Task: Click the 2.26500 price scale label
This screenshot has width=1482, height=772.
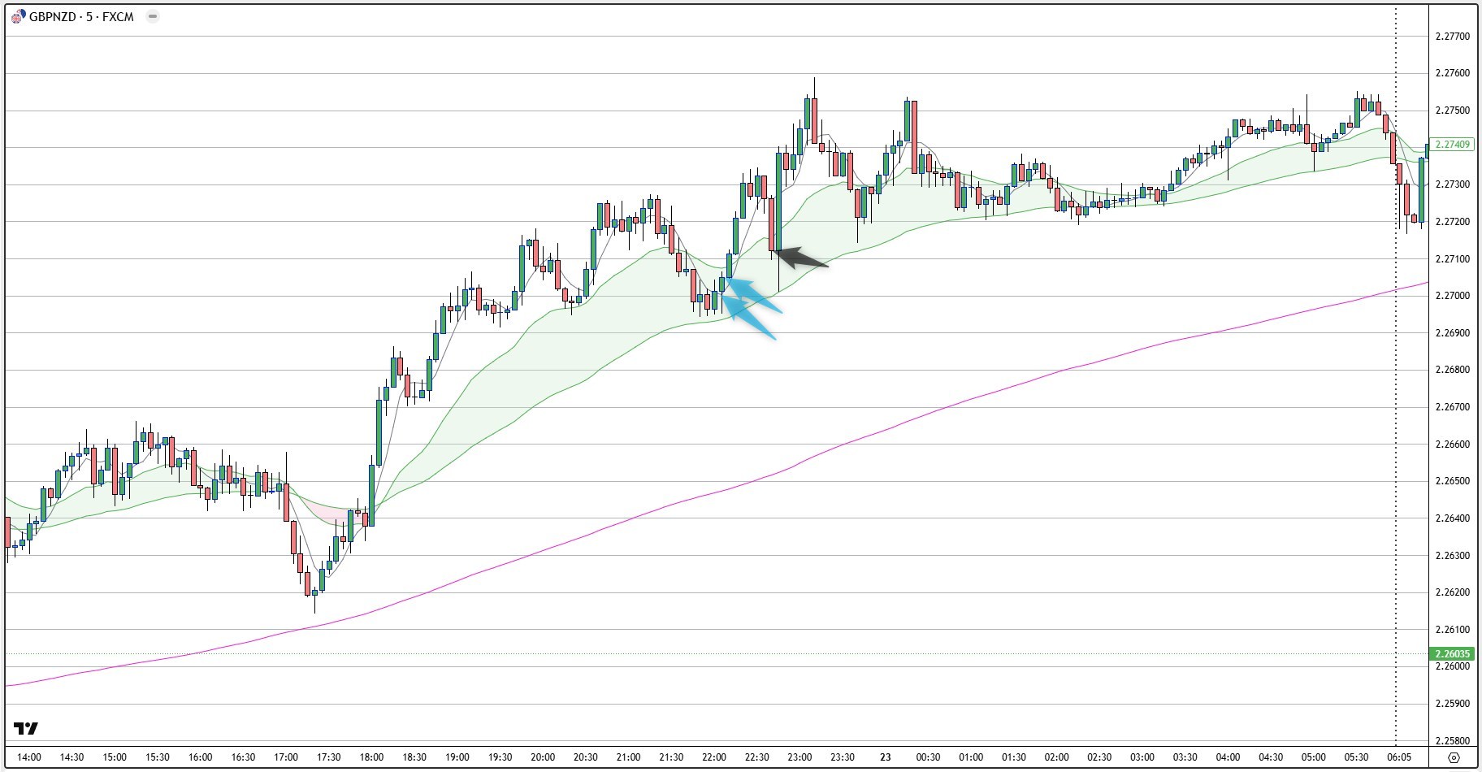Action: [x=1452, y=481]
